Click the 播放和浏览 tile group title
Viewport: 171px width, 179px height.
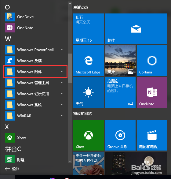[x=82, y=114]
